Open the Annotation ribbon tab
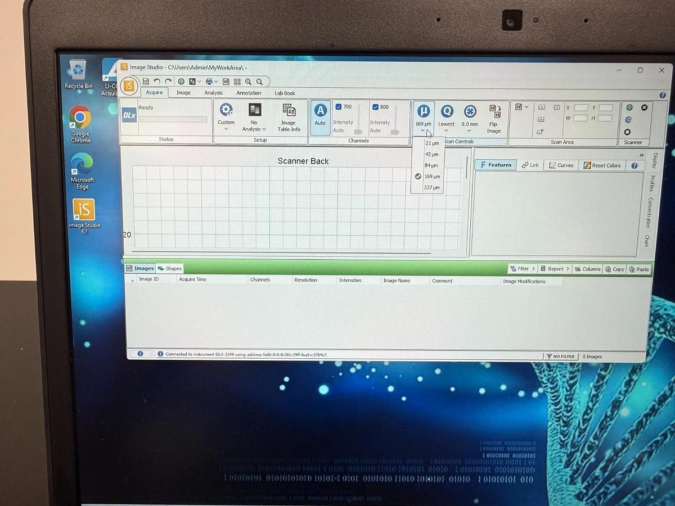Viewport: 675px width, 506px height. (x=249, y=93)
